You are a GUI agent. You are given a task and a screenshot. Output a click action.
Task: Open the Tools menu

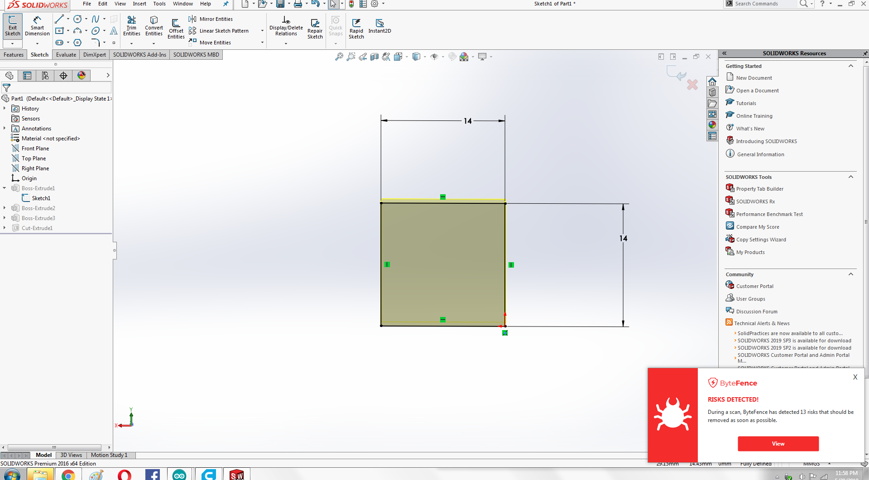coord(159,4)
